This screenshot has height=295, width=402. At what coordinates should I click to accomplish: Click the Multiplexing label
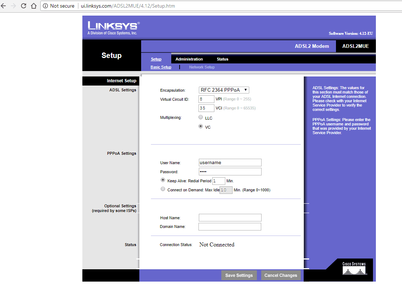171,117
